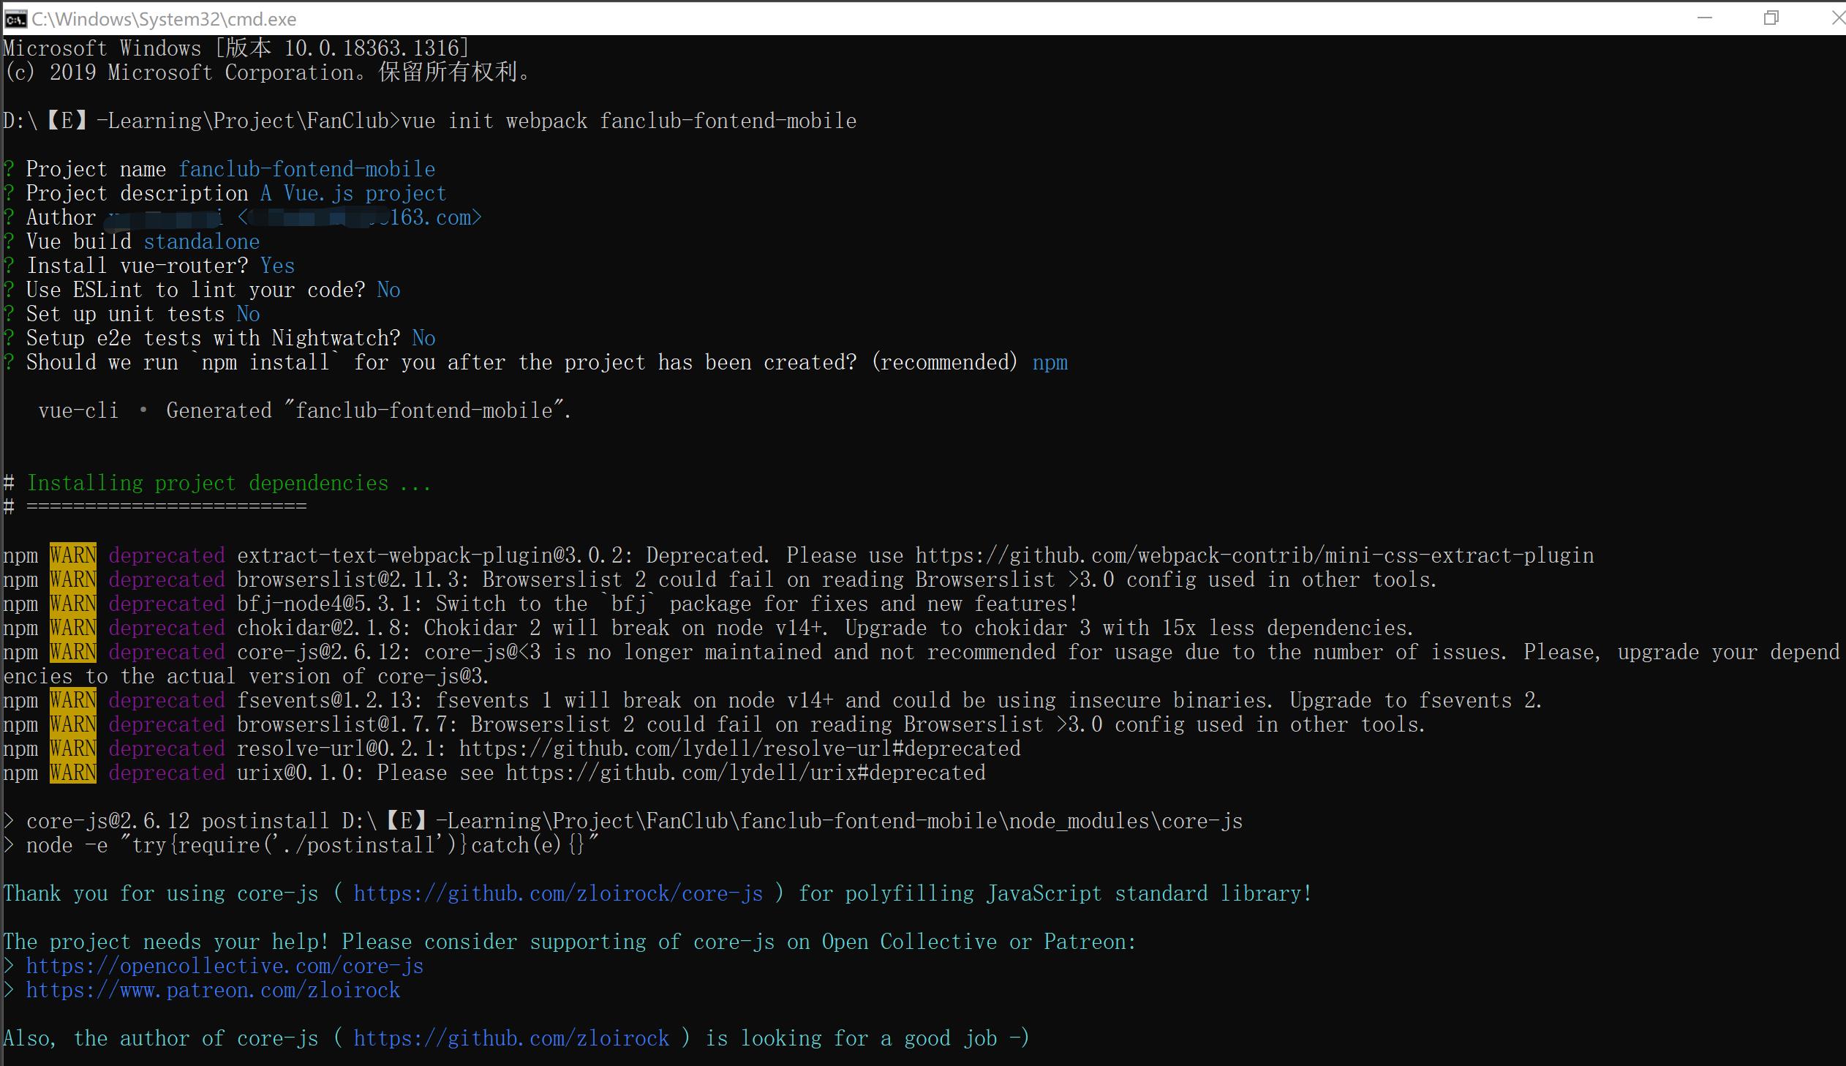
Task: Click the Project name value fanclub-fontend-mobile
Action: tap(306, 169)
